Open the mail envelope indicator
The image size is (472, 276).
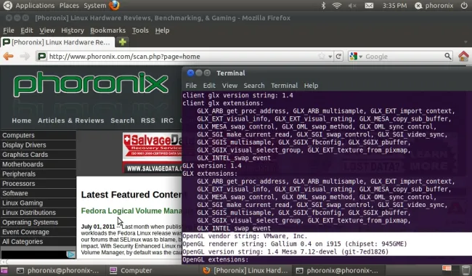click(x=369, y=5)
